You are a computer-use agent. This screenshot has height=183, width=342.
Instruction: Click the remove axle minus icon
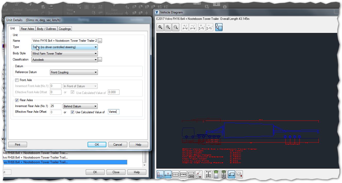pyautogui.click(x=193, y=27)
